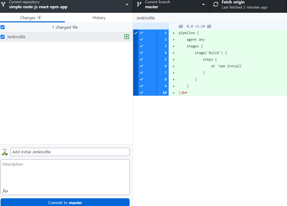Expand the Current branch selector arrow

click(203, 5)
